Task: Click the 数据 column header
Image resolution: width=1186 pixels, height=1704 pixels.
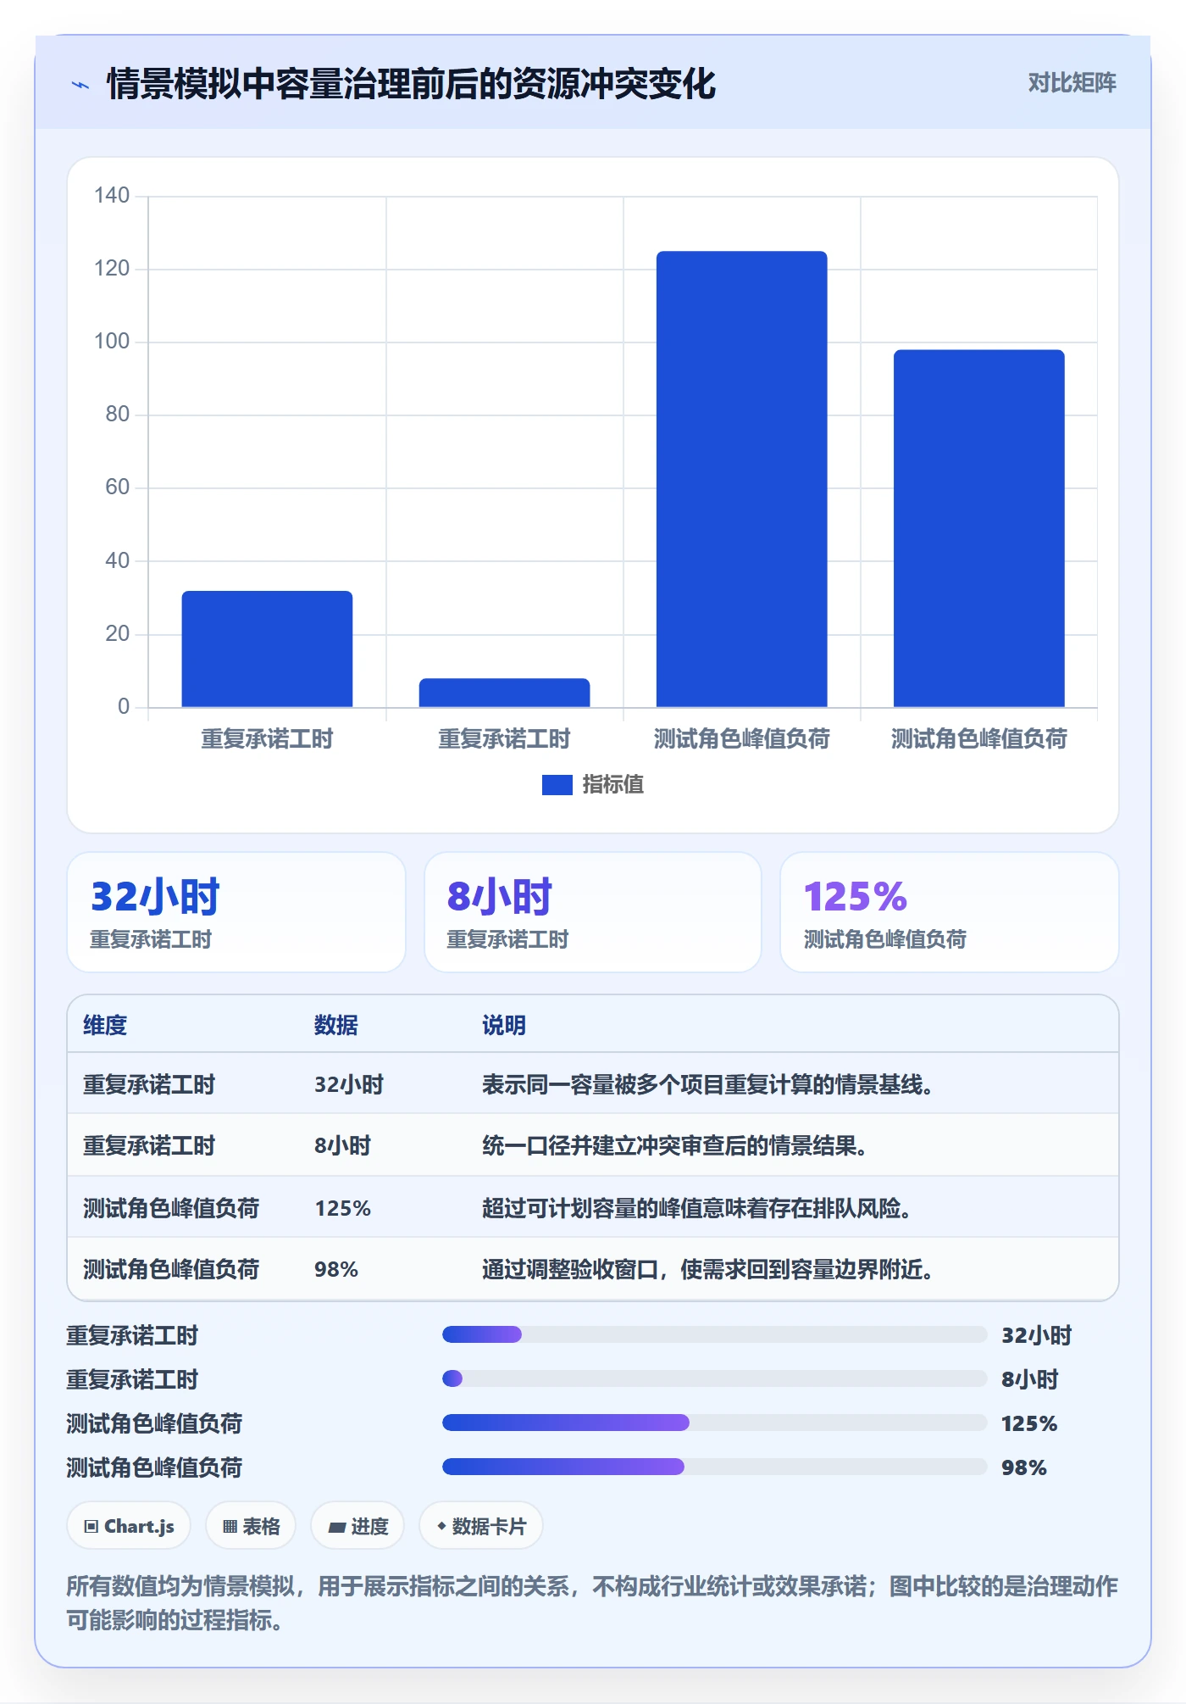Action: pos(336,1025)
